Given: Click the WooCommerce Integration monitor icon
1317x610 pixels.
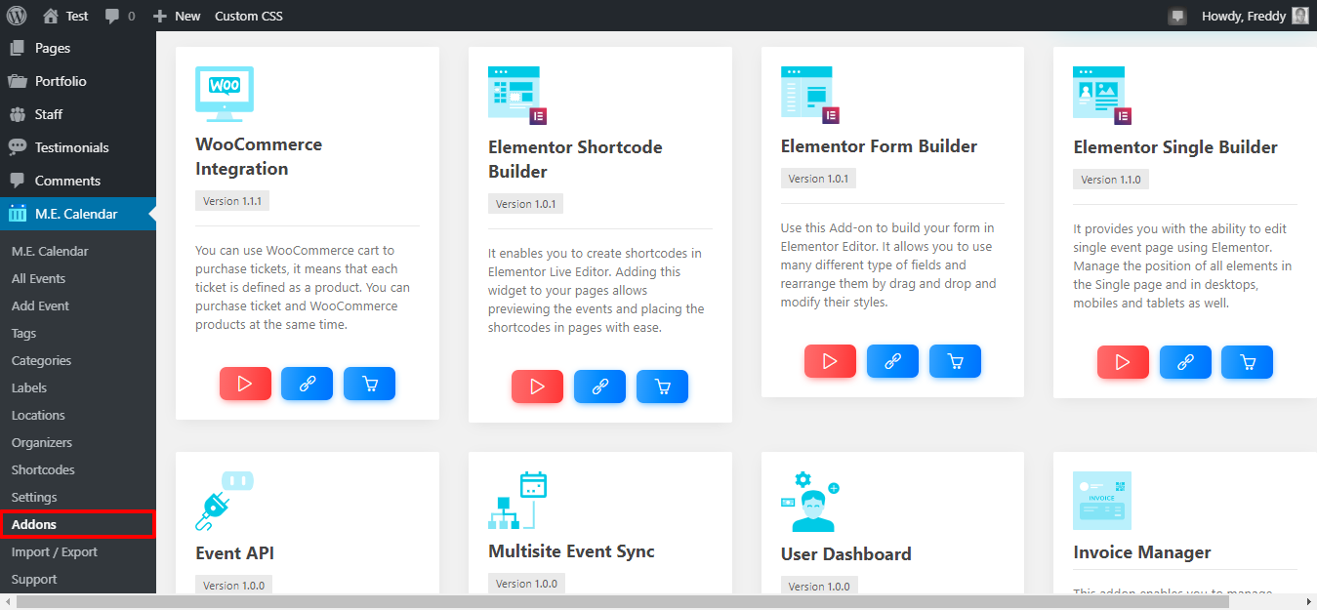Looking at the screenshot, I should point(225,95).
